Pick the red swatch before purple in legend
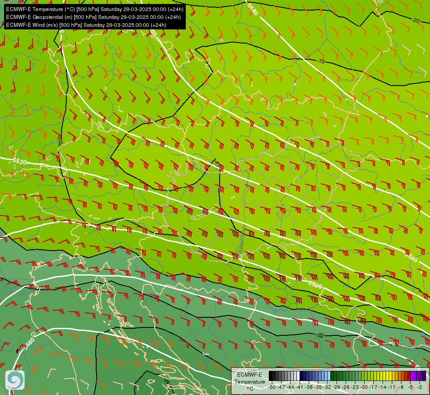This screenshot has height=395, width=430. (409, 376)
